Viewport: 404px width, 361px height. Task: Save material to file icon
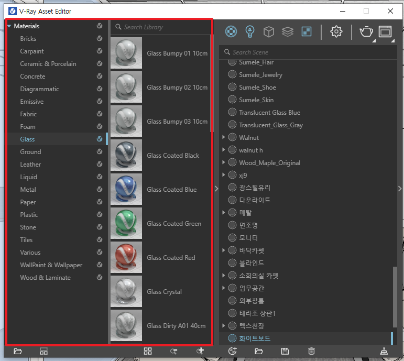pyautogui.click(x=285, y=351)
